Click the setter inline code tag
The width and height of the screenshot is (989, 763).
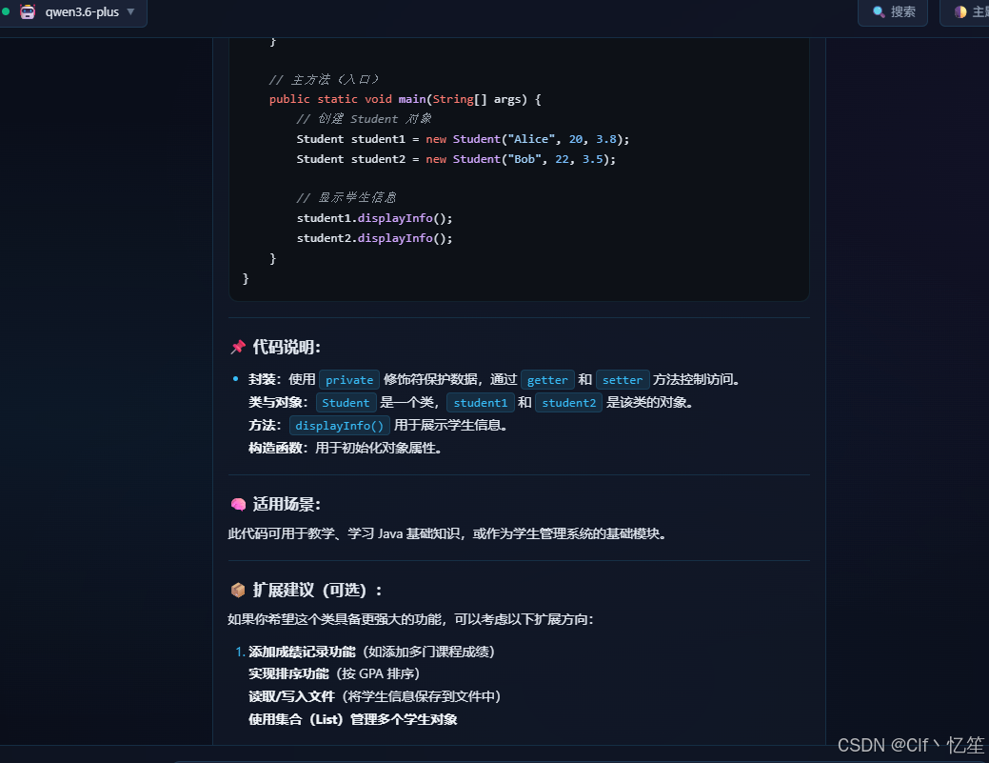[x=623, y=380]
